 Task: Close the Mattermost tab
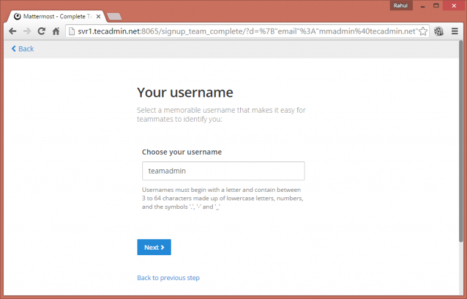tap(98, 15)
